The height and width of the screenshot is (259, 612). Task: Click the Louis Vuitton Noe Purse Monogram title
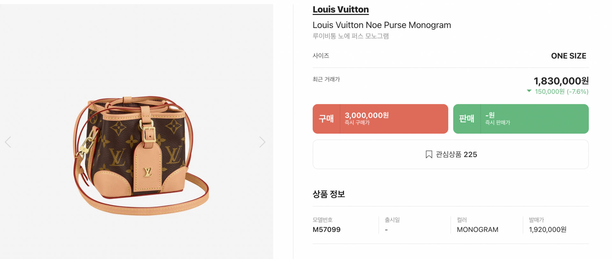[382, 25]
